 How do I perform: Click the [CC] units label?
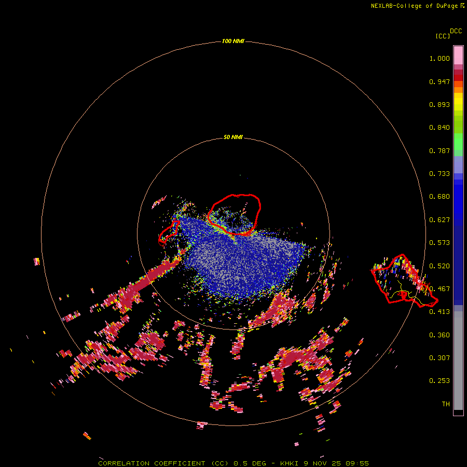point(443,36)
